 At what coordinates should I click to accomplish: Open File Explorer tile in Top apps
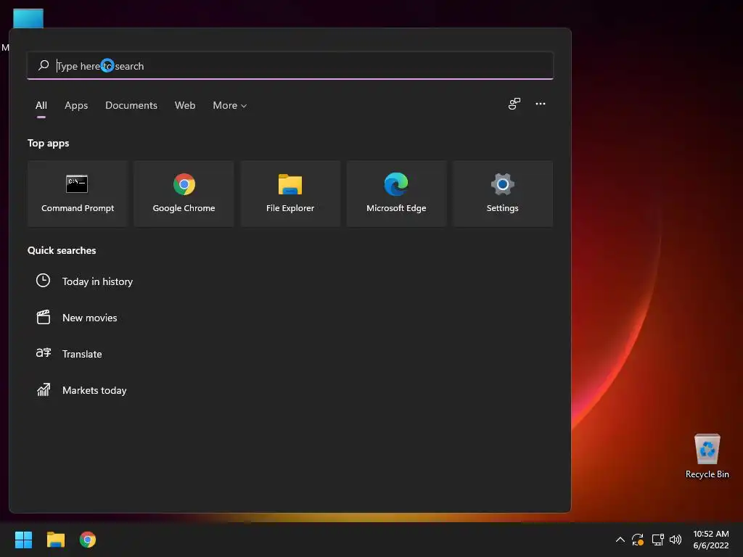point(290,194)
